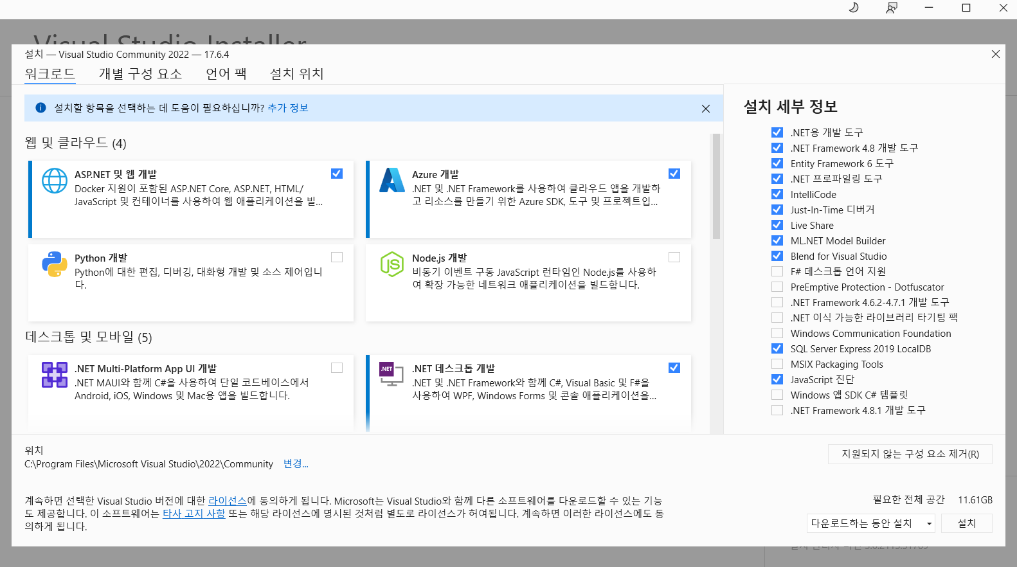This screenshot has width=1017, height=567.
Task: Click the Python workload icon
Action: [55, 264]
